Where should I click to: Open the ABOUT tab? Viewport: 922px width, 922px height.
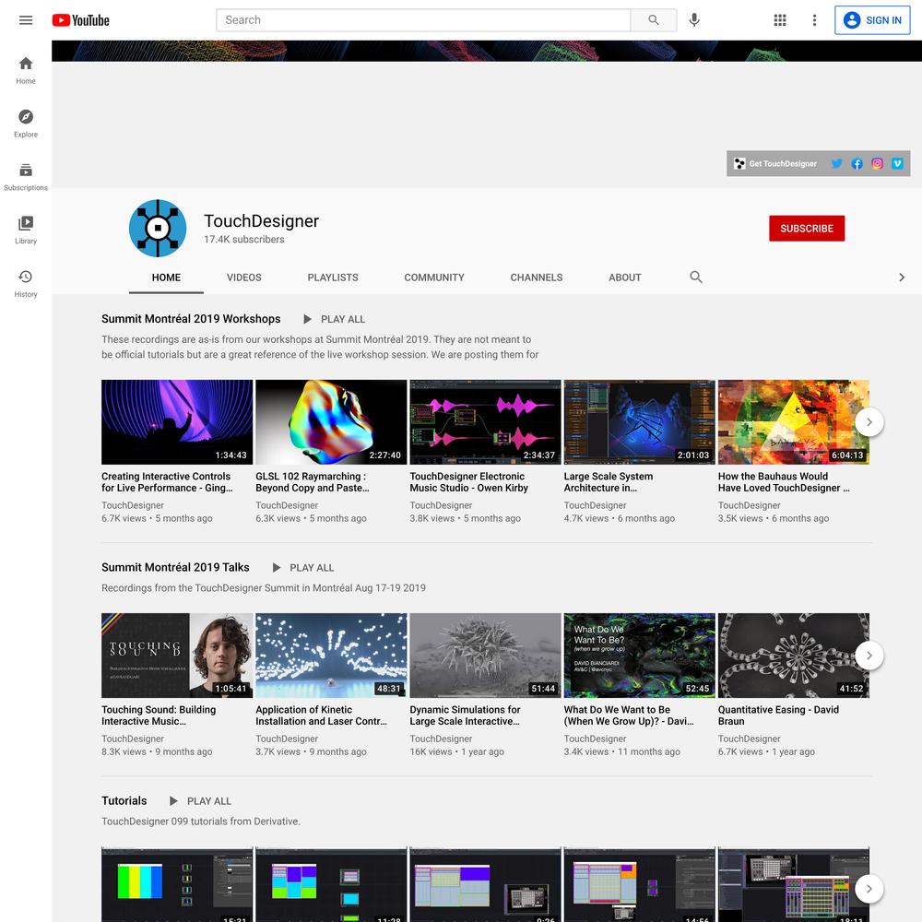(x=625, y=278)
